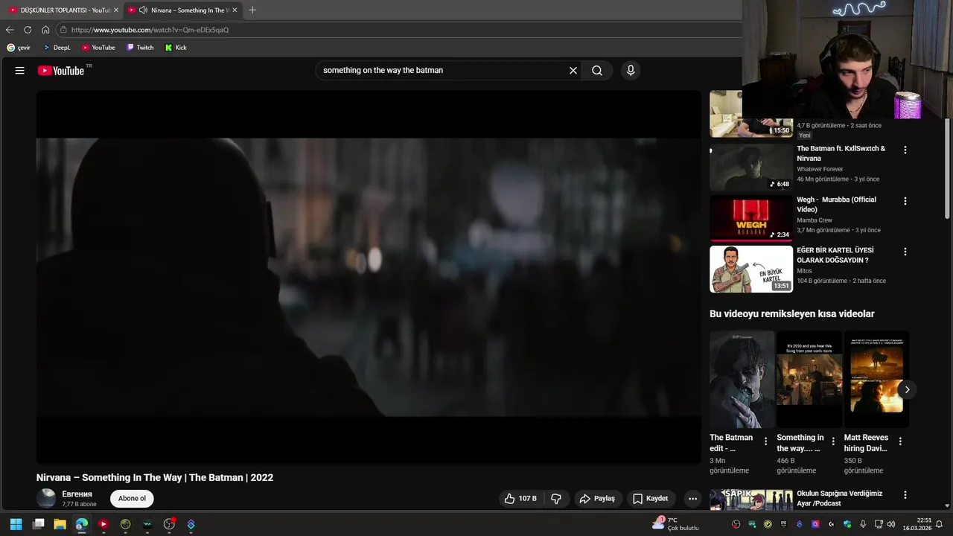
Task: Open the DeepL bookmark
Action: pyautogui.click(x=57, y=48)
